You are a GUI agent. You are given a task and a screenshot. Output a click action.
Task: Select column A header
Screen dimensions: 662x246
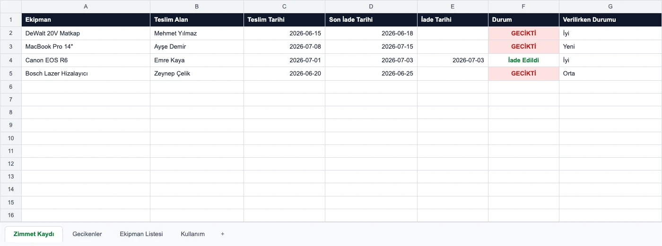point(86,7)
